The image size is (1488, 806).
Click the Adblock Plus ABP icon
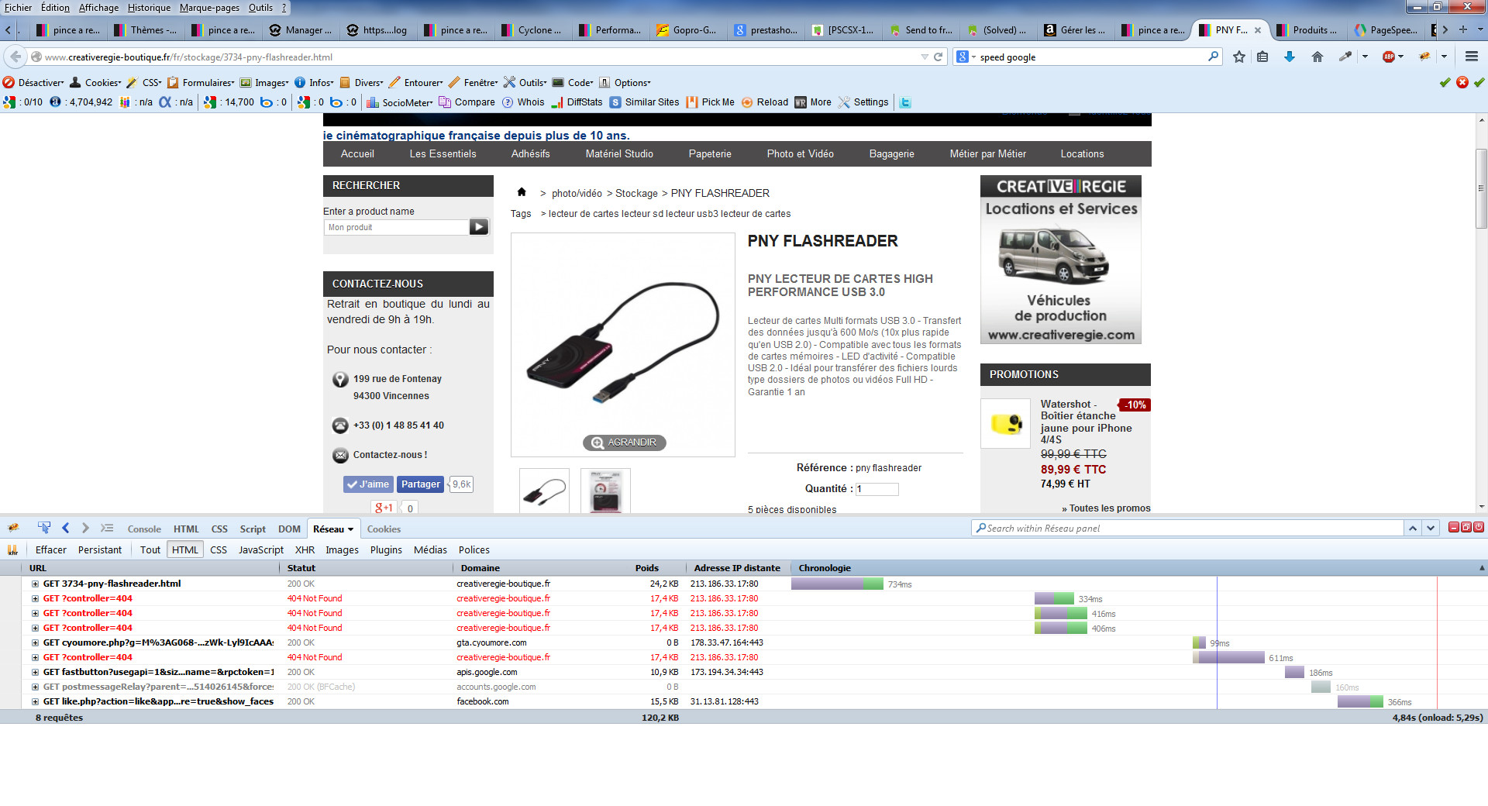(1389, 57)
